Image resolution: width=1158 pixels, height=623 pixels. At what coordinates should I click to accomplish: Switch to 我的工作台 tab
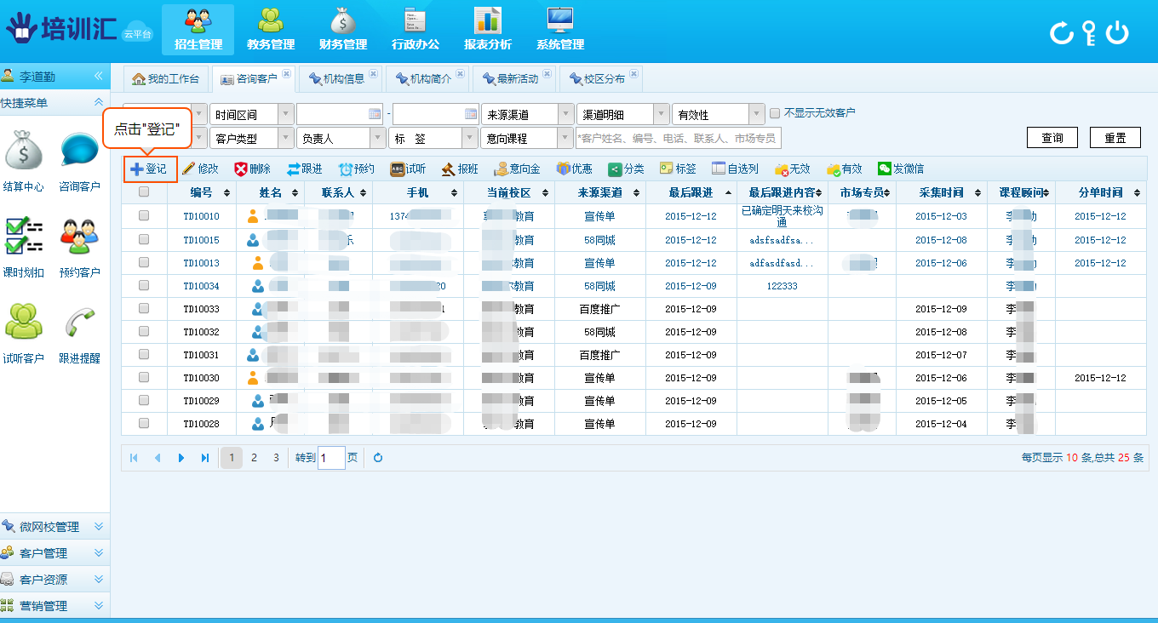165,79
